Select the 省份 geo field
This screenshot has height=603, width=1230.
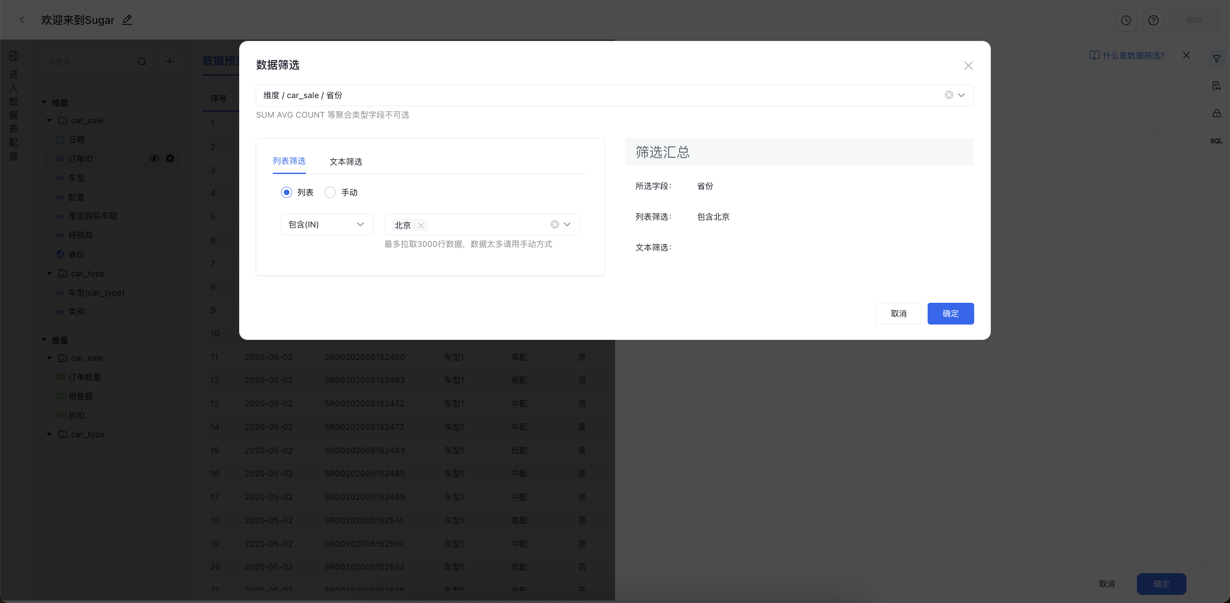coord(76,254)
